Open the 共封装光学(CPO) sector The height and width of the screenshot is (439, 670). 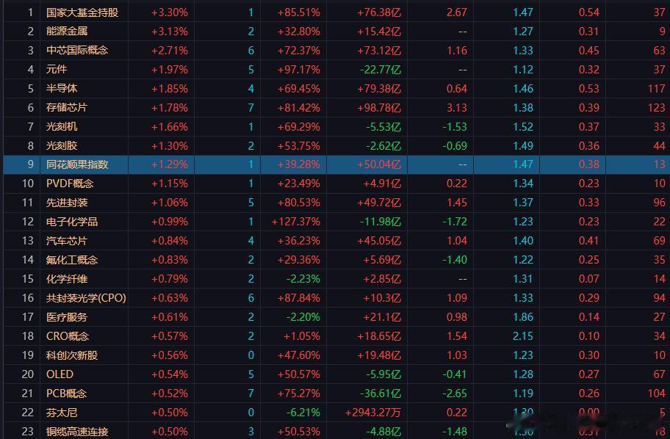pos(86,297)
